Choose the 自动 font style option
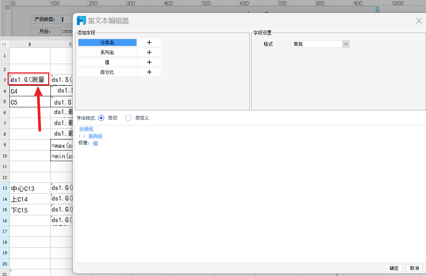426x276 pixels. coord(101,118)
